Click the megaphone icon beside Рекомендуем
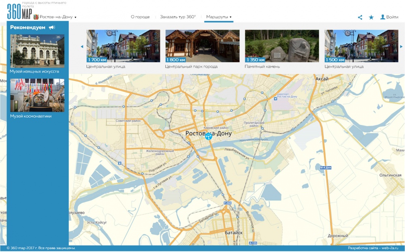Viewport: 405px width, 252px height. tap(52, 28)
